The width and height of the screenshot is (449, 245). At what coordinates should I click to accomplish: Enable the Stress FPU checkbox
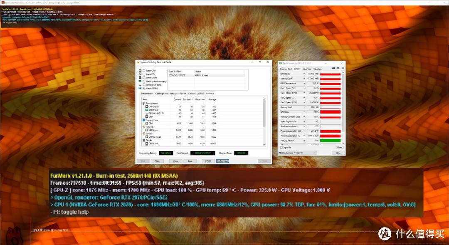tap(144, 74)
